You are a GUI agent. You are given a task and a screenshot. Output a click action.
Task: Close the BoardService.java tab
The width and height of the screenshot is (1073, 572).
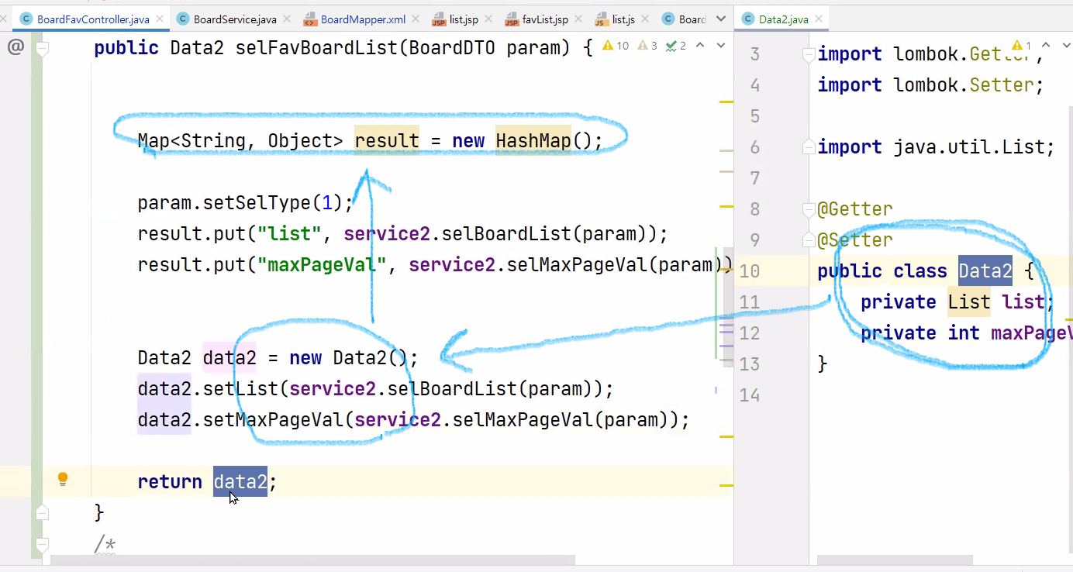(x=288, y=19)
